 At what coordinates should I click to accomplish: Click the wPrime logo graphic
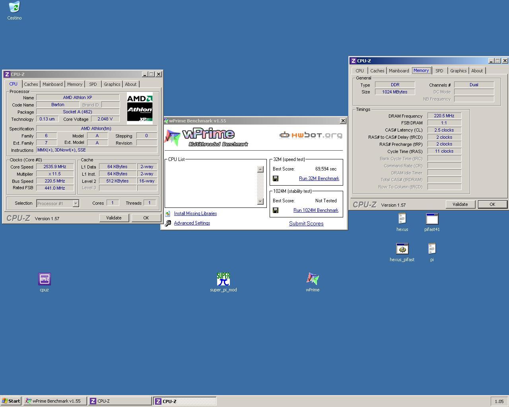(x=206, y=138)
